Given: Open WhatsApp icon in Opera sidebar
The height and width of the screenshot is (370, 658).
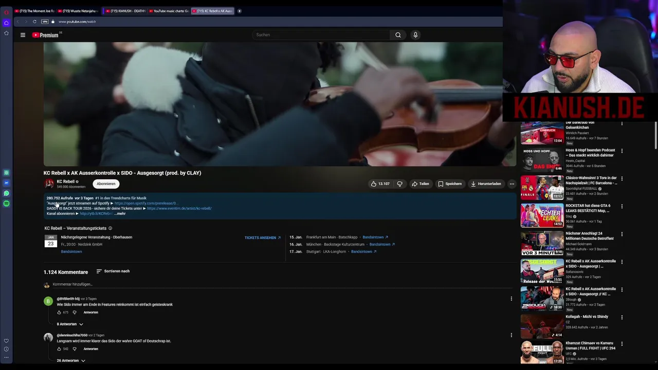Looking at the screenshot, I should 6,193.
